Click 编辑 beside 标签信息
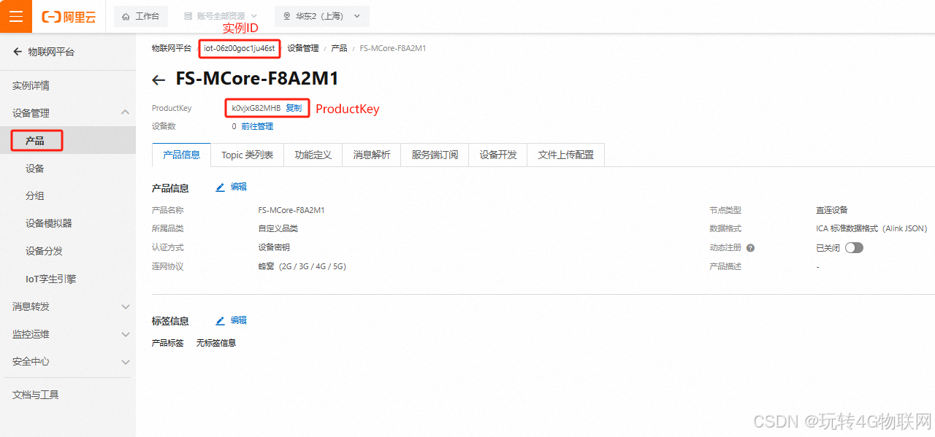This screenshot has height=437, width=935. (x=232, y=320)
